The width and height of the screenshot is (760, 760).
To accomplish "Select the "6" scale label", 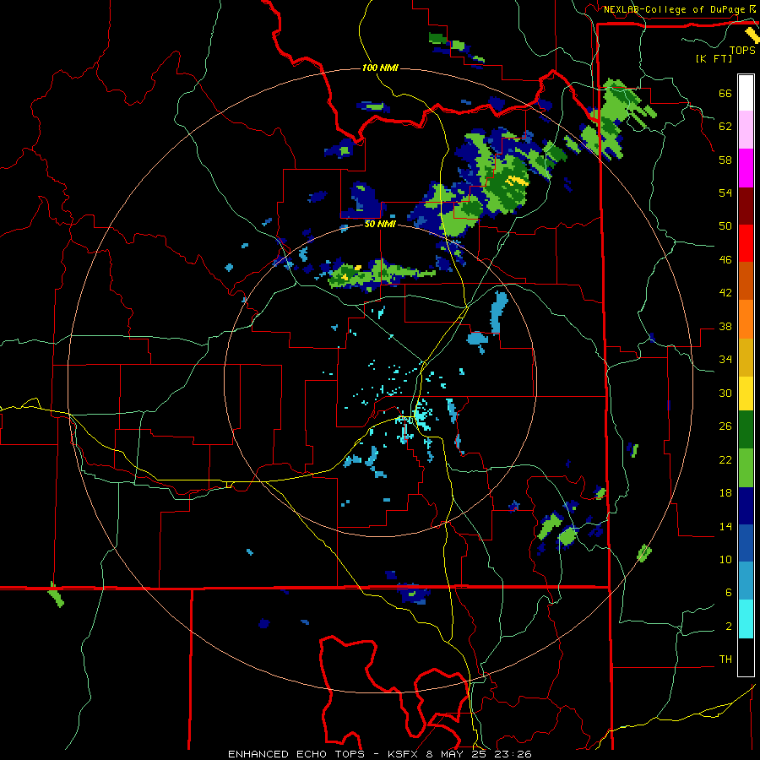I will (x=729, y=592).
